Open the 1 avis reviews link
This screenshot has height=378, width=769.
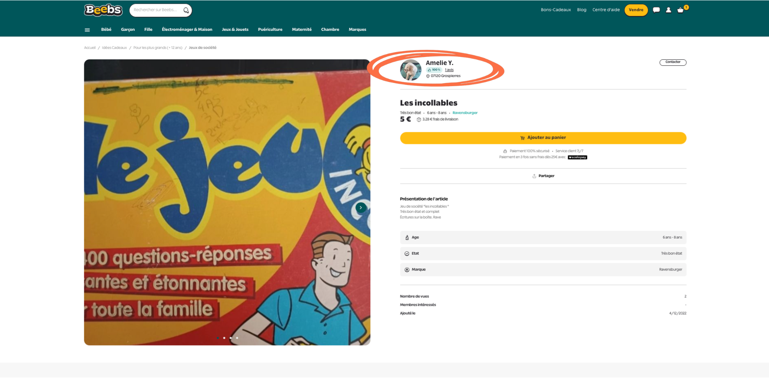(449, 70)
